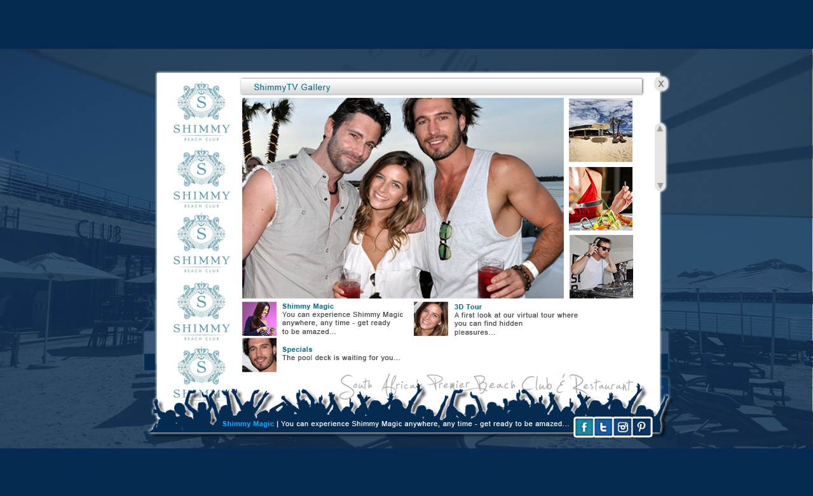Click the top Shimmy Beach Club logo

click(202, 112)
